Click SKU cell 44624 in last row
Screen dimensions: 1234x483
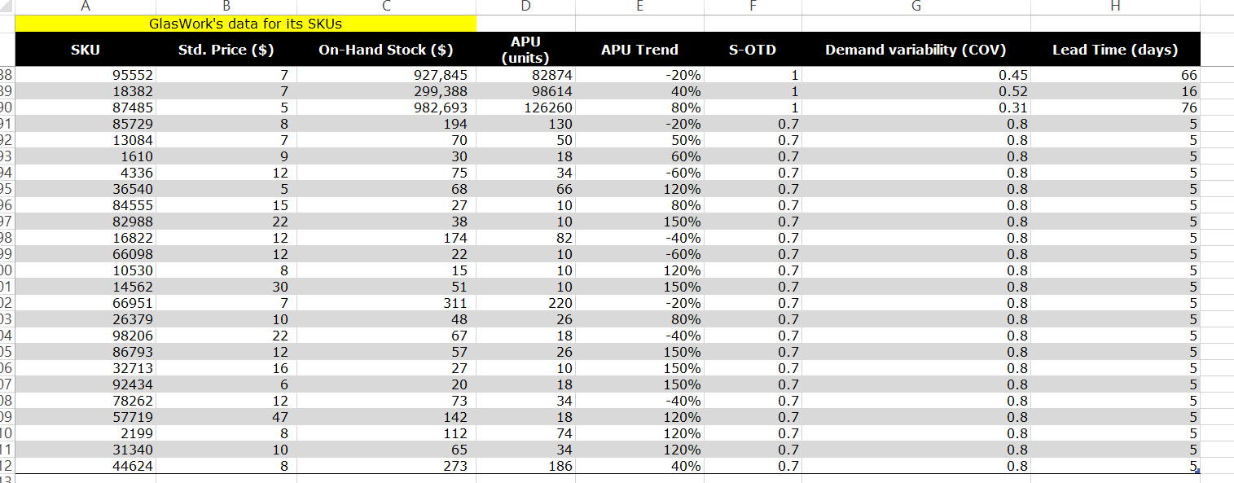click(86, 466)
